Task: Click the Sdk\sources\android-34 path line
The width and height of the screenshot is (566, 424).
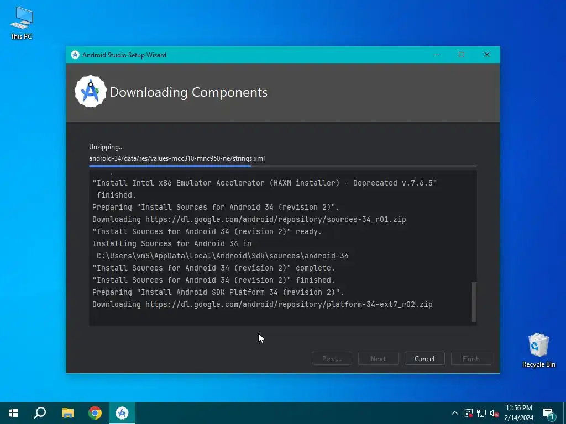Action: 223,256
